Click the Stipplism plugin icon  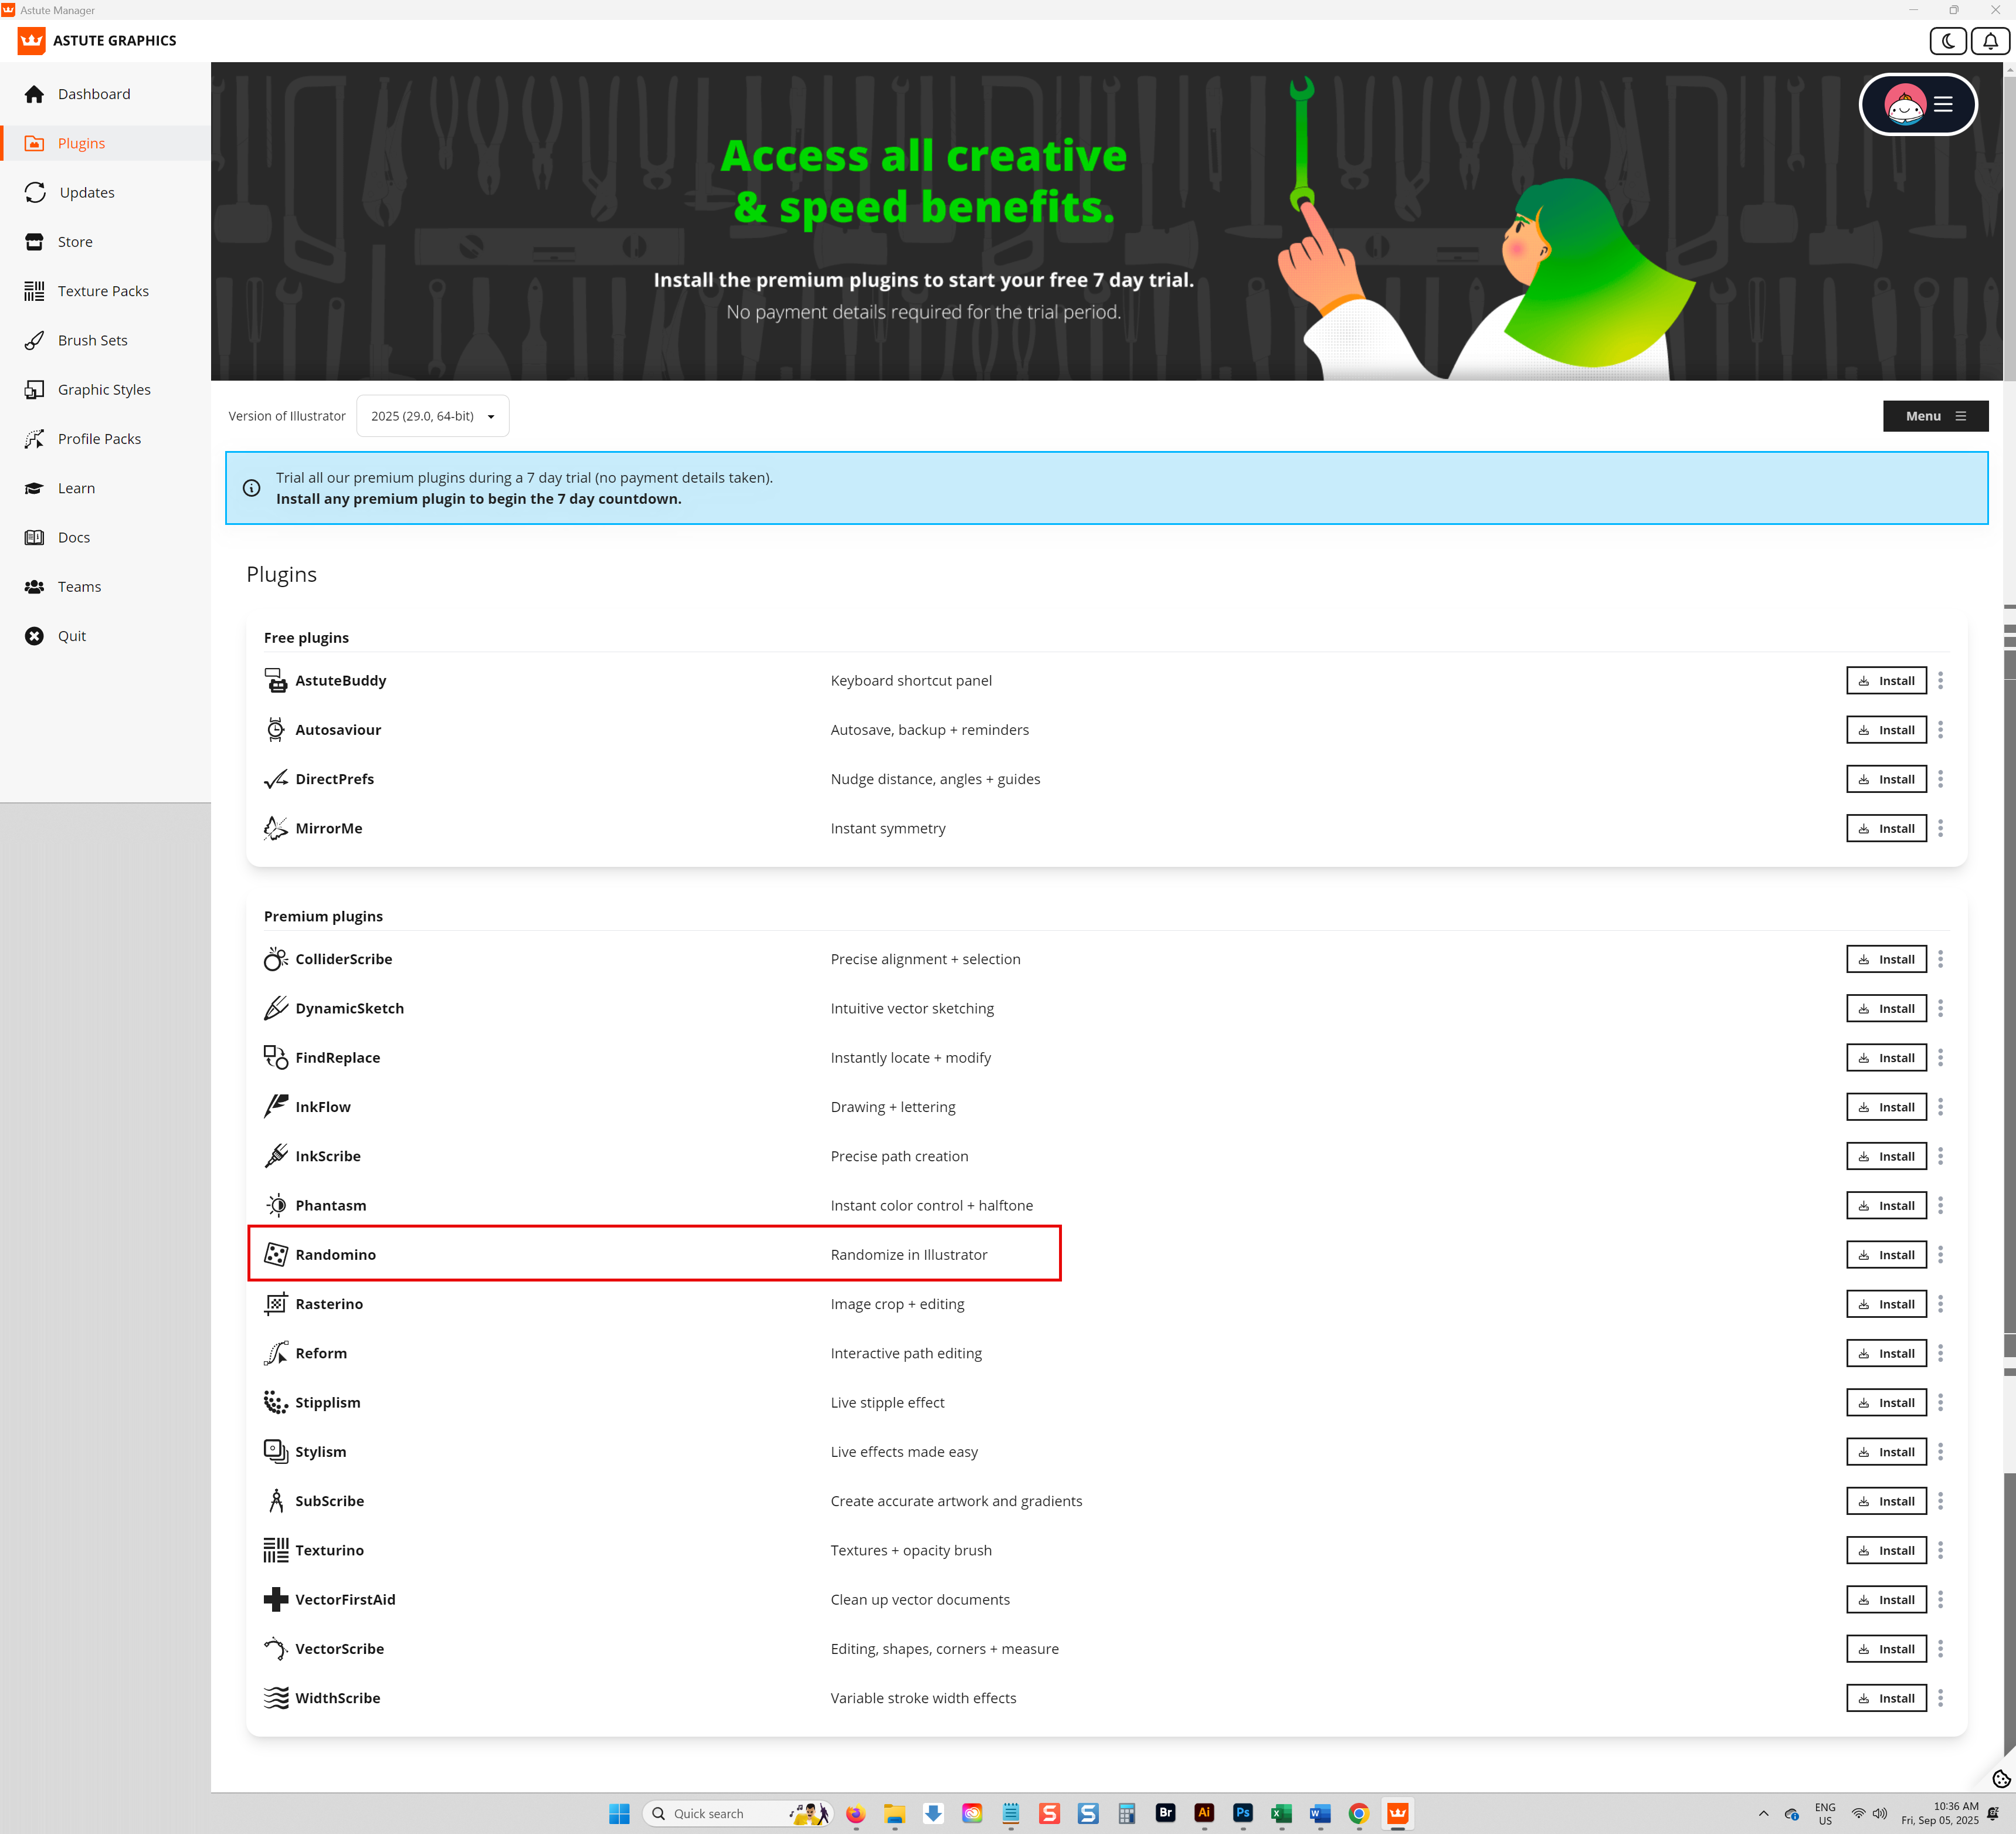tap(276, 1402)
